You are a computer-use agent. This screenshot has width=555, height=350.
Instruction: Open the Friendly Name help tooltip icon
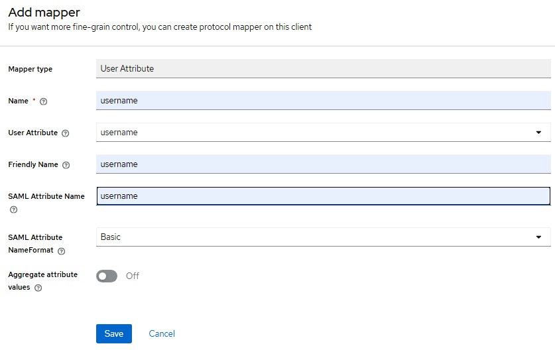66,165
